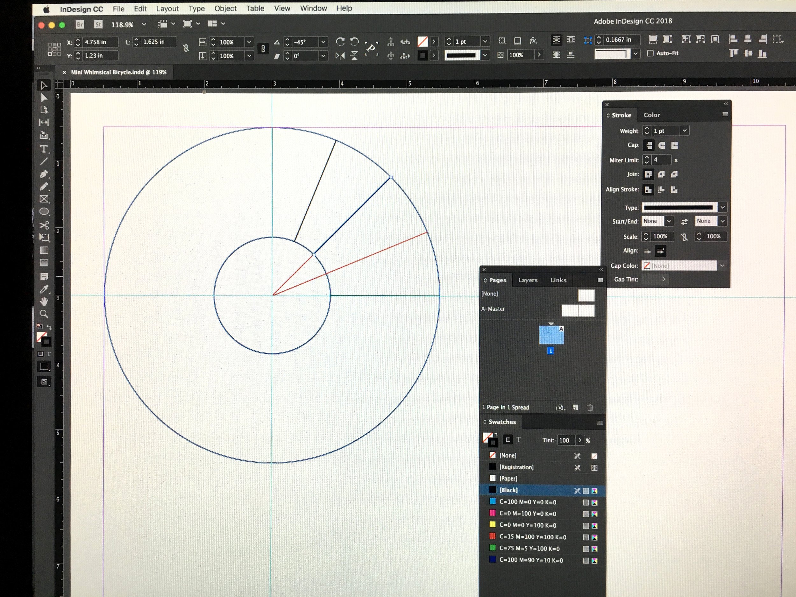Open the File menu
Screen dimensions: 796x597
[118, 9]
